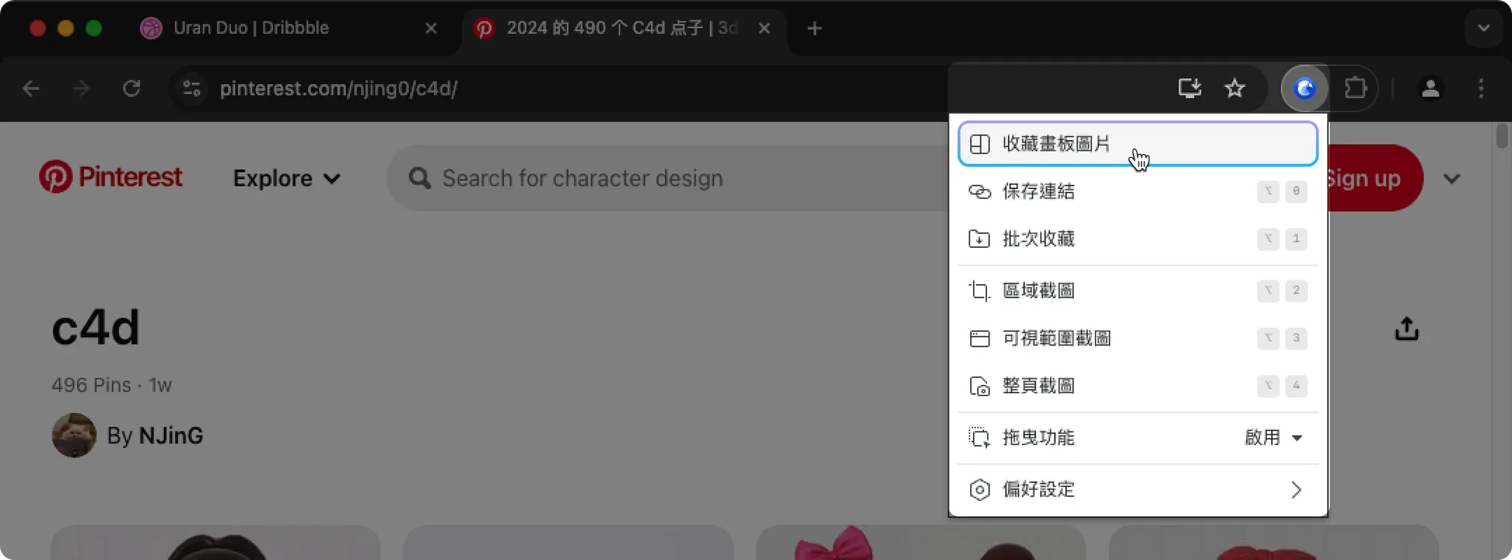Click the 496 Pins · 1w text

click(111, 385)
